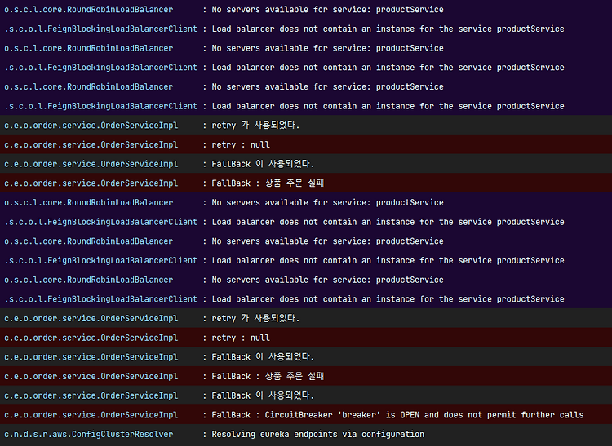Screen dimensions: 612x446
Task: Select the CircuitBreaker 'breaker' is OPEN message
Action: [x=397, y=415]
